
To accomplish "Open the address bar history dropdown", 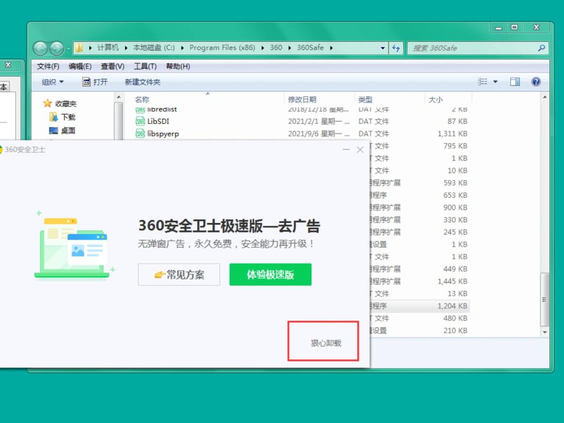I will pyautogui.click(x=383, y=48).
